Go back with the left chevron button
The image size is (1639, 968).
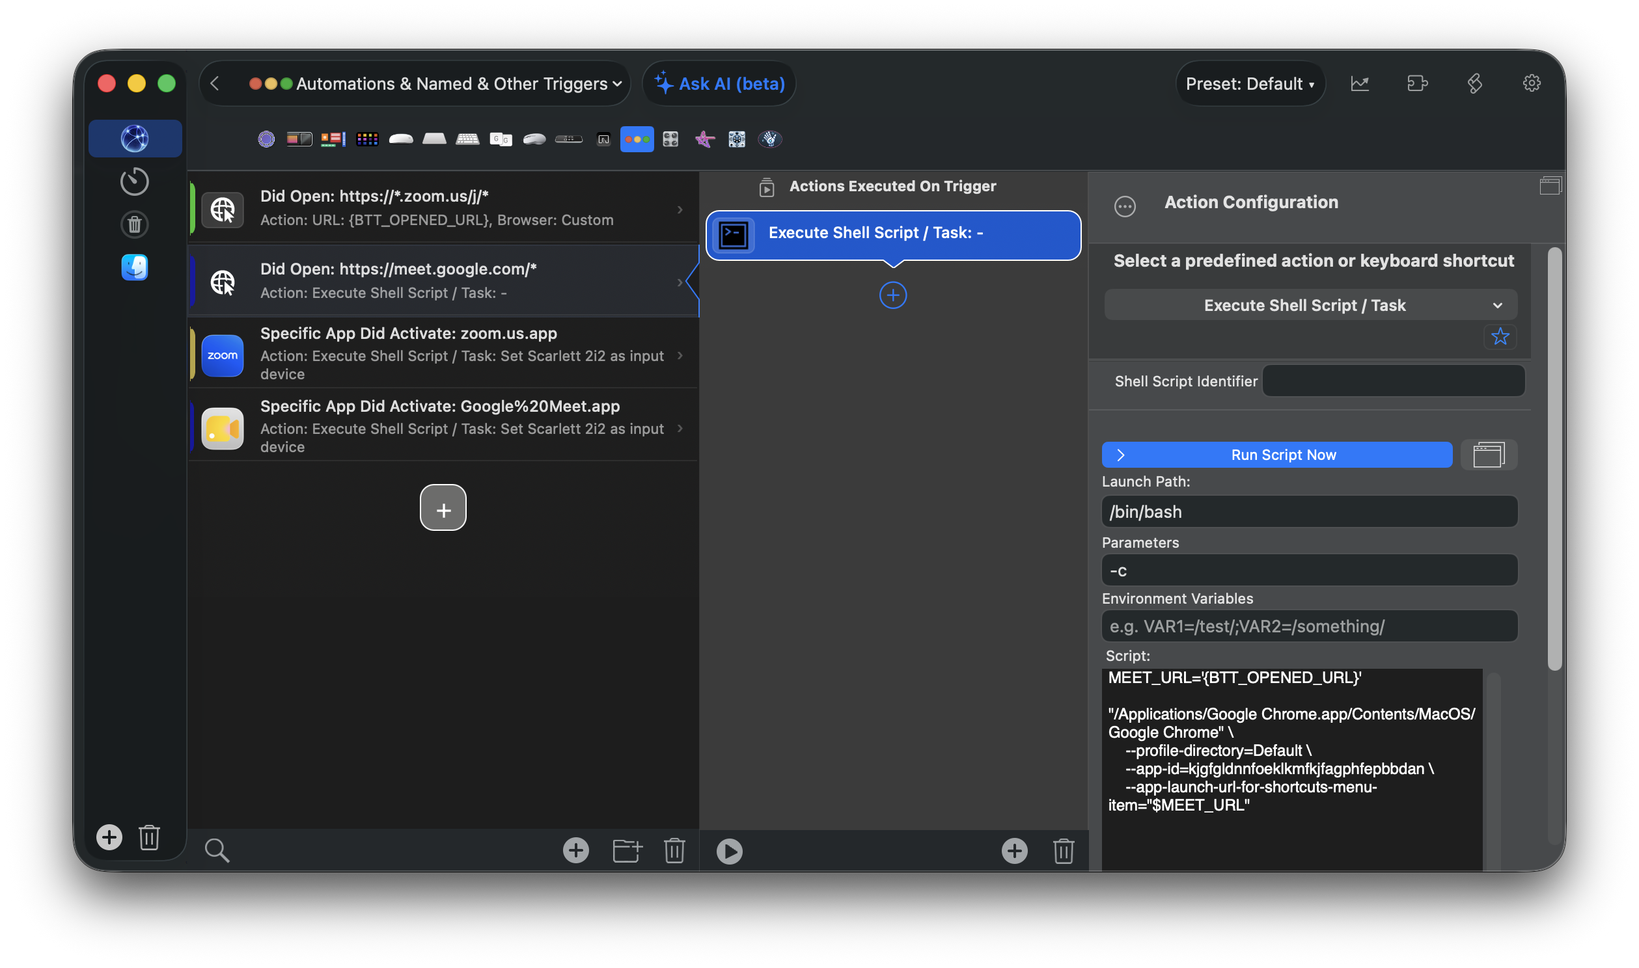(x=215, y=83)
